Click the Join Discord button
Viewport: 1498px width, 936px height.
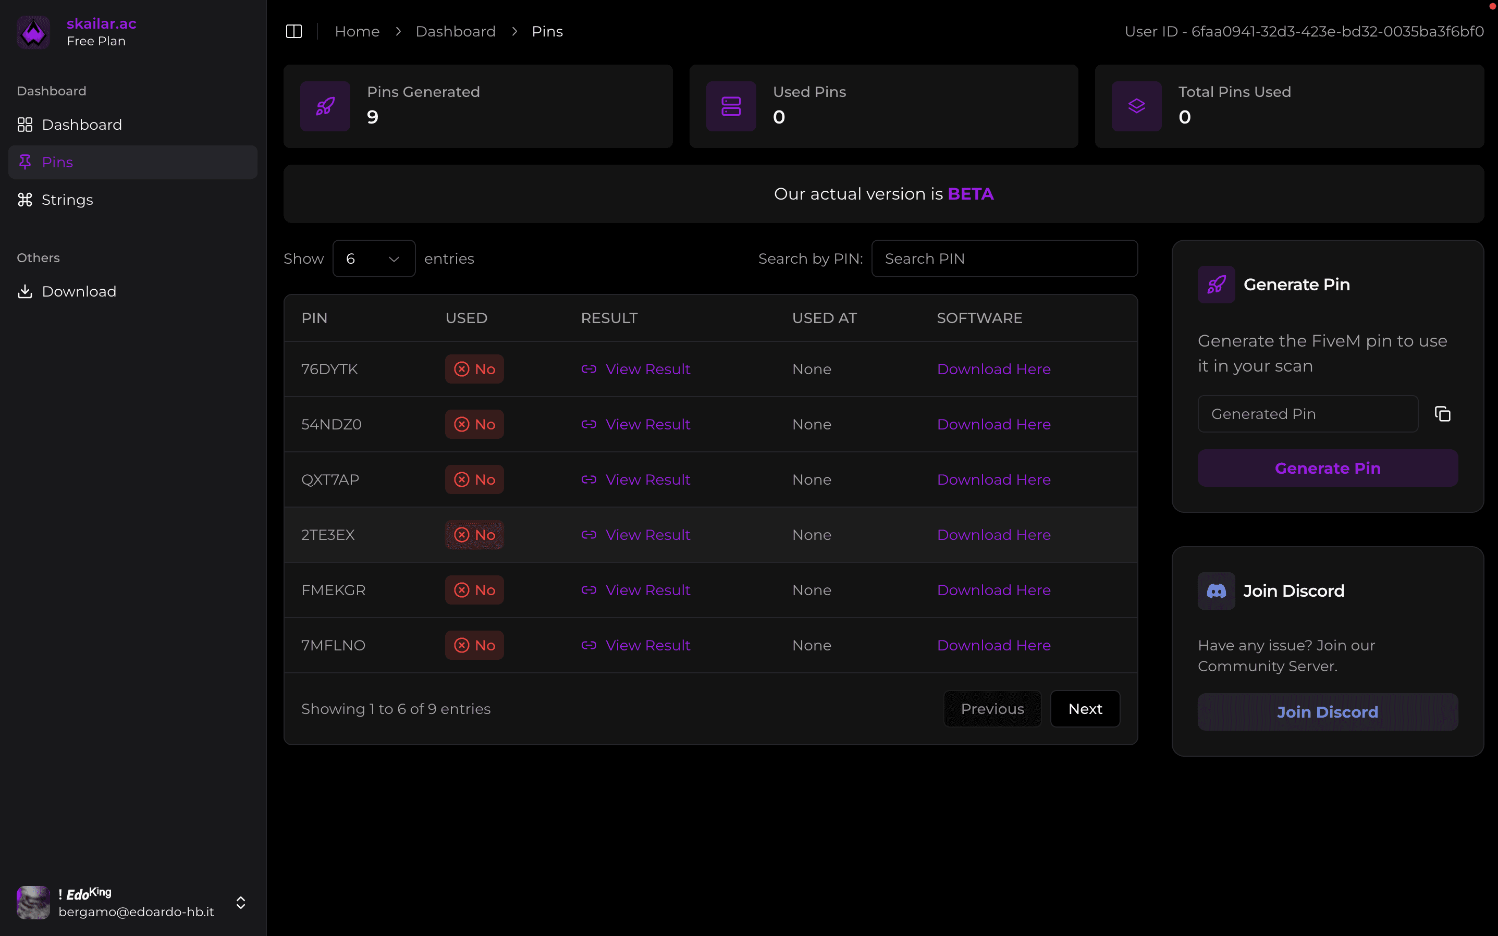tap(1328, 712)
